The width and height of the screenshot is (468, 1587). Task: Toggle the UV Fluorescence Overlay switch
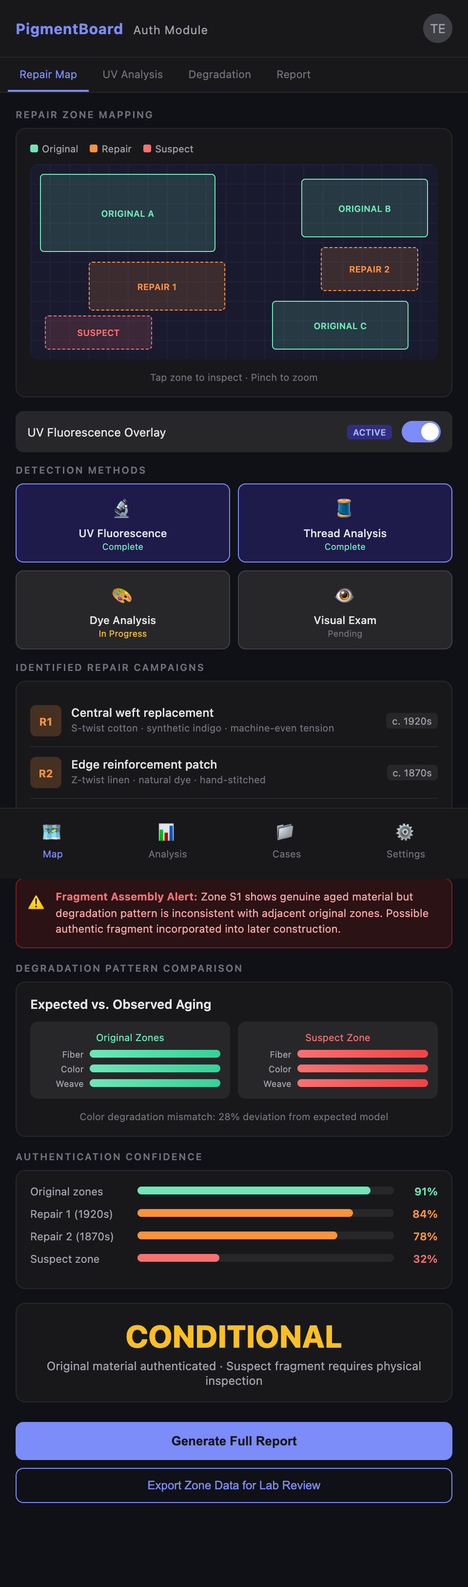(x=421, y=432)
